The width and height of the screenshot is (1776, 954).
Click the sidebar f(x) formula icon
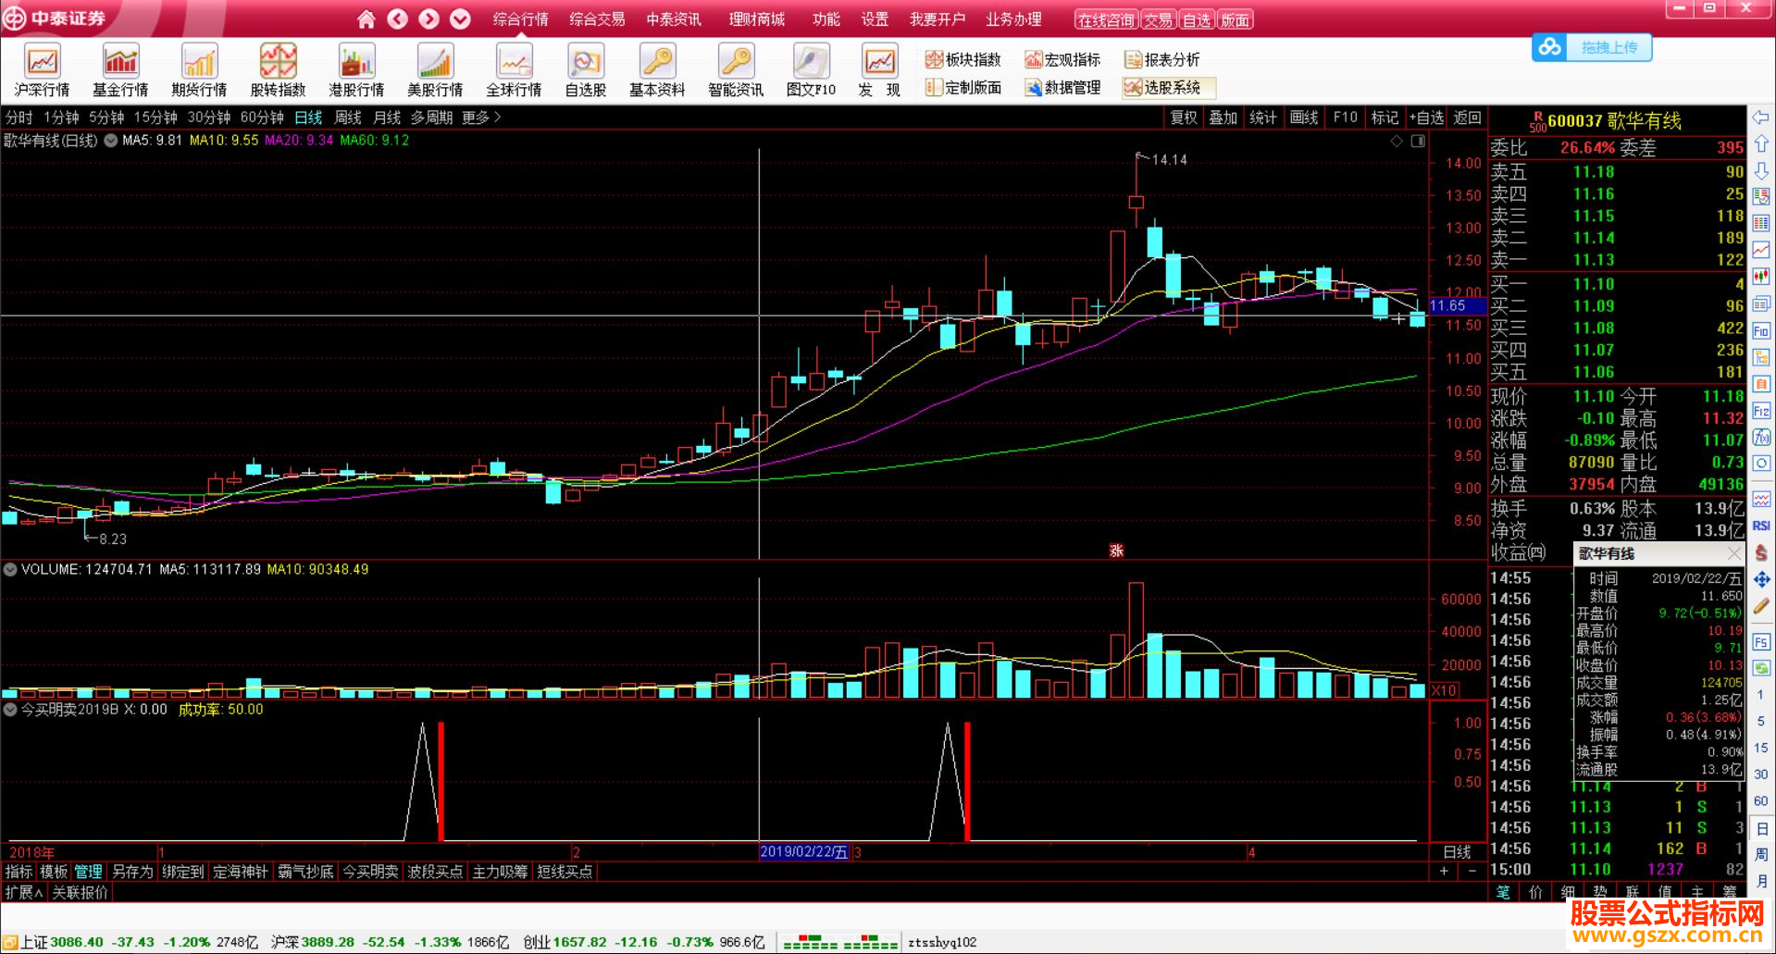coord(1761,437)
